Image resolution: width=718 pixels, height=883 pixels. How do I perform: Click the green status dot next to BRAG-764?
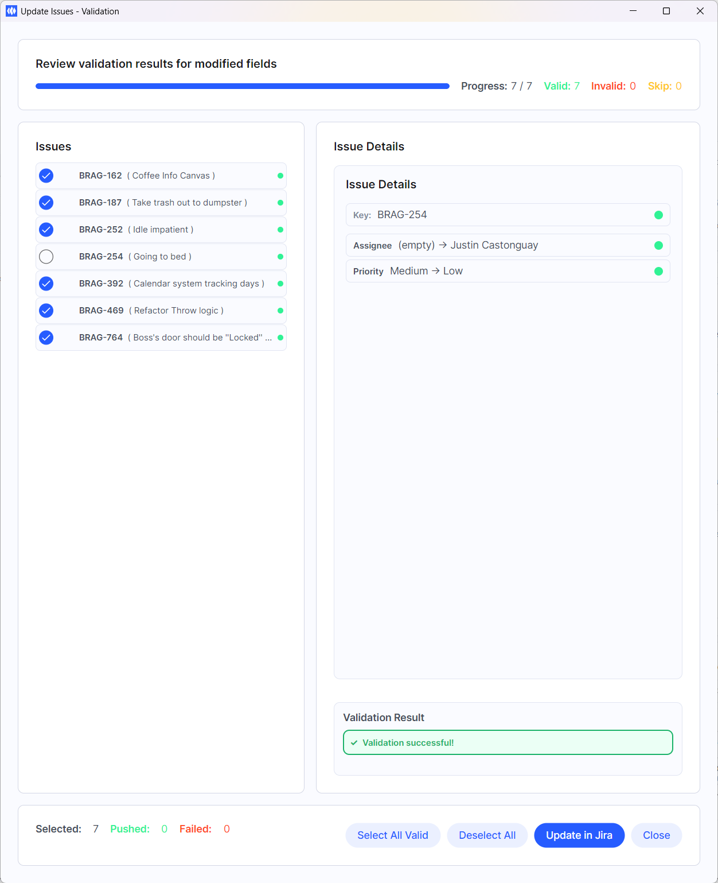[x=279, y=338]
